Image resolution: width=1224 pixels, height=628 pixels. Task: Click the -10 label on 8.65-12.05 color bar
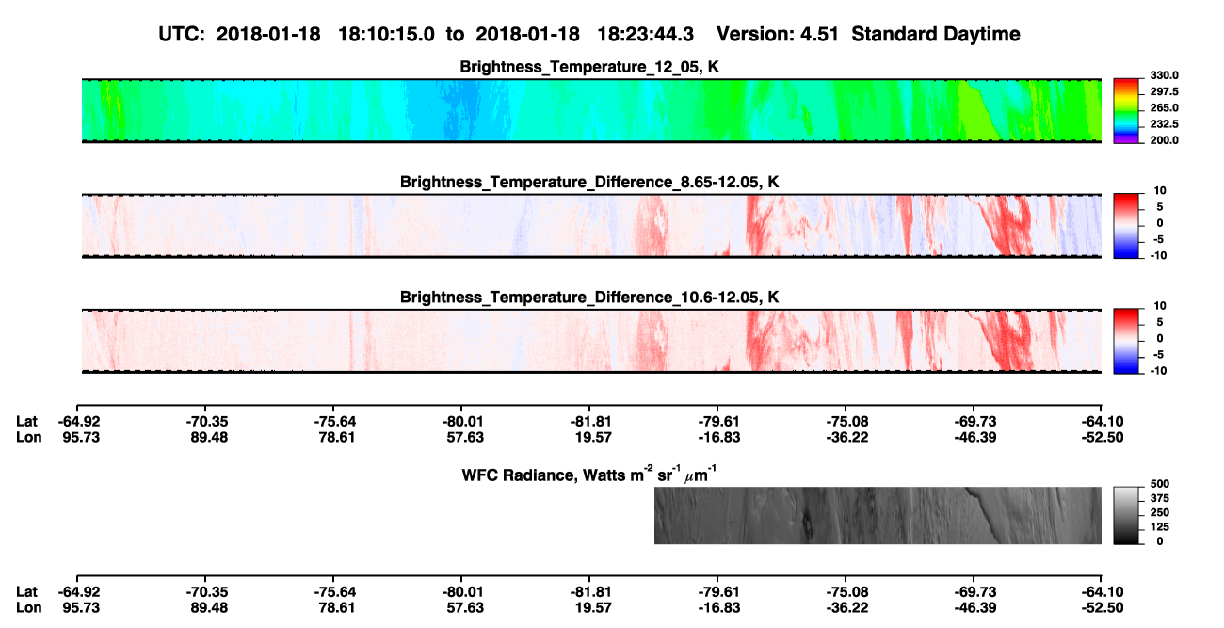coord(1159,255)
